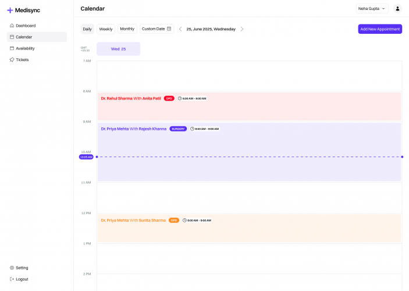Open Dr. Rahul Sharma with Anita Patil appointment
This screenshot has width=409, height=291.
(249, 107)
